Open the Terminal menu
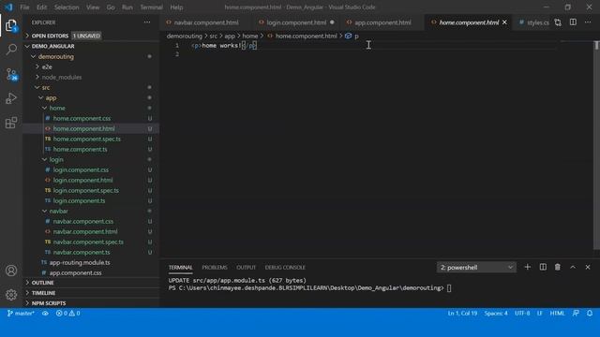This screenshot has height=337, width=600. point(151,7)
